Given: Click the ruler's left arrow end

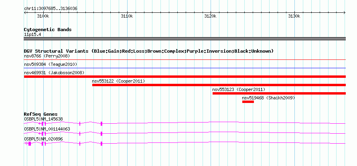Looking at the screenshot, I should (25, 13).
